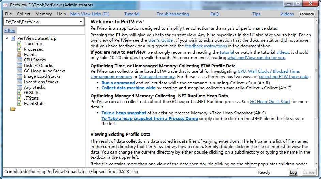Click the TraceInfo node icon

(19, 44)
